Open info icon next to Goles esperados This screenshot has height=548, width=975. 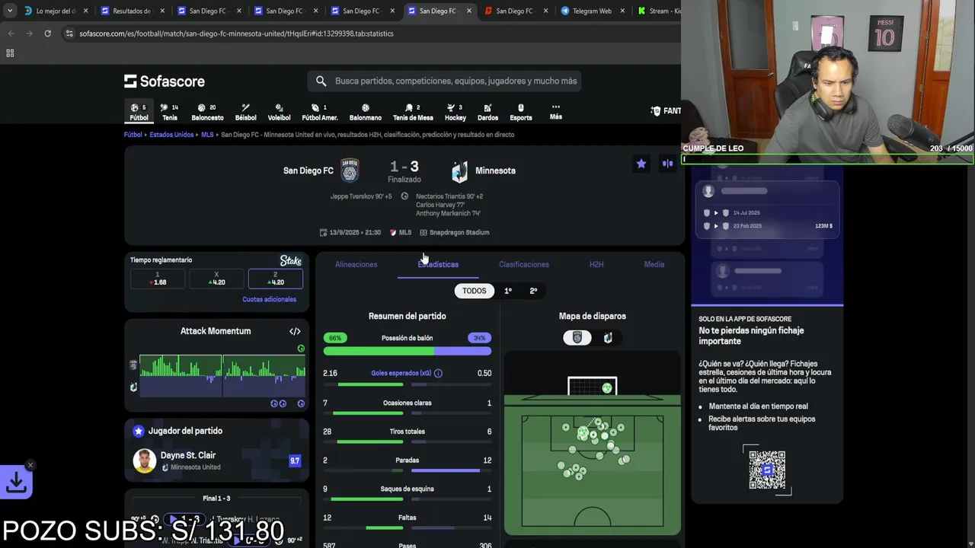click(438, 373)
